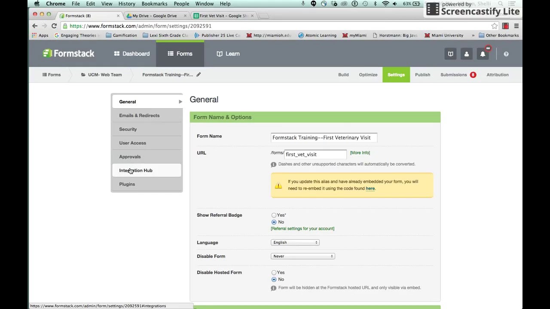Screen dimensions: 550x309
Task: Click the 'here' link in warning box
Action: point(370,188)
